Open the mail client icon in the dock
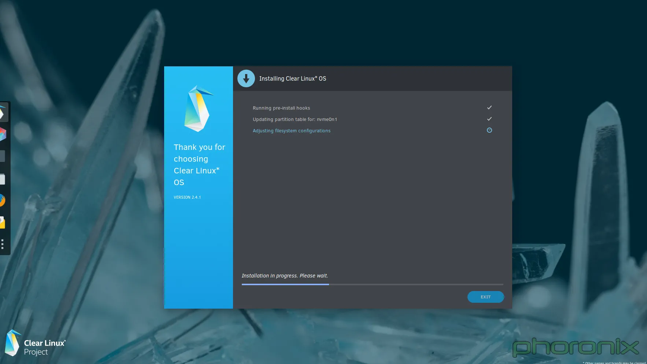Viewport: 647px width, 364px height. pyautogui.click(x=3, y=223)
